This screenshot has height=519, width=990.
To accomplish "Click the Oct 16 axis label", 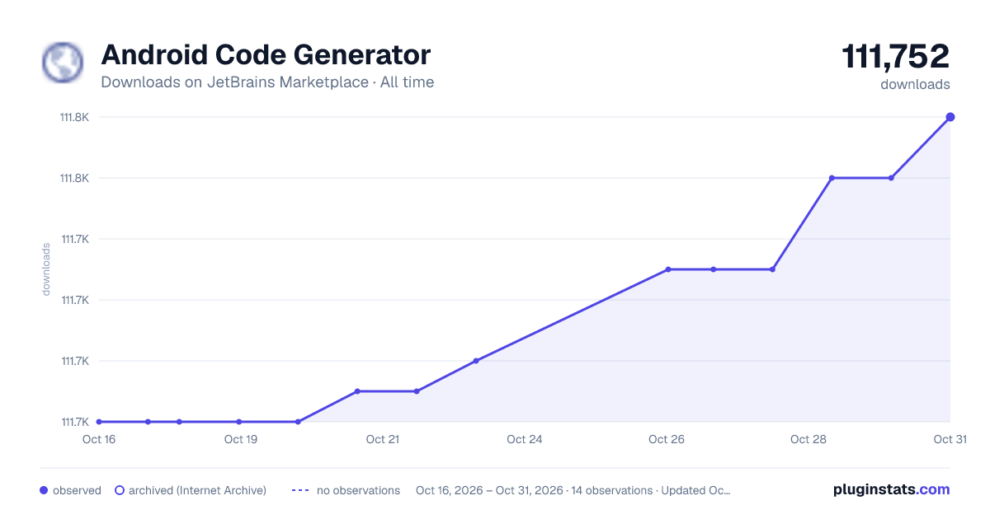I will pyautogui.click(x=99, y=439).
